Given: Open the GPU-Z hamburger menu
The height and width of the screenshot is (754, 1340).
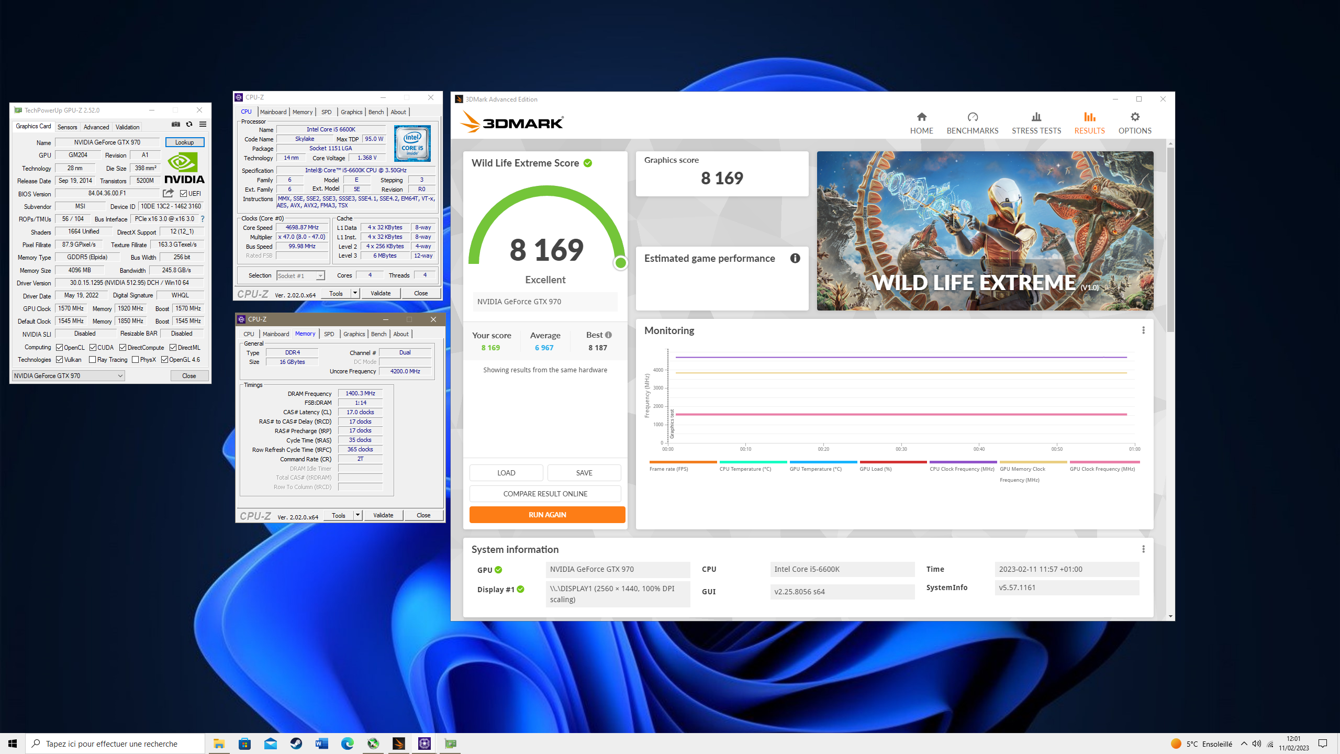Looking at the screenshot, I should pyautogui.click(x=203, y=125).
